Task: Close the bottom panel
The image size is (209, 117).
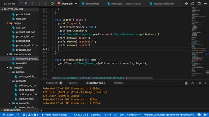Action: point(205,83)
